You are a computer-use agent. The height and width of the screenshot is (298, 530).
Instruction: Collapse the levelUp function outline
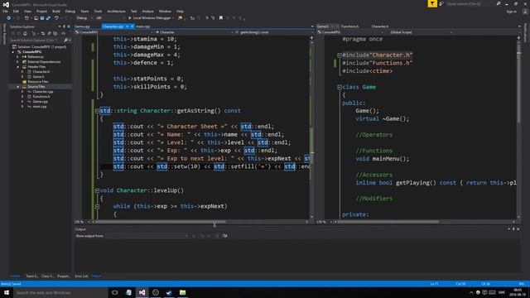point(98,190)
